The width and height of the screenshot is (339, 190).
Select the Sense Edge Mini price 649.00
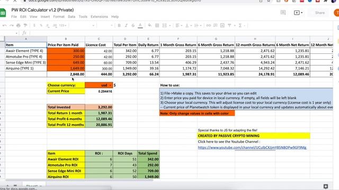pyautogui.click(x=66, y=62)
